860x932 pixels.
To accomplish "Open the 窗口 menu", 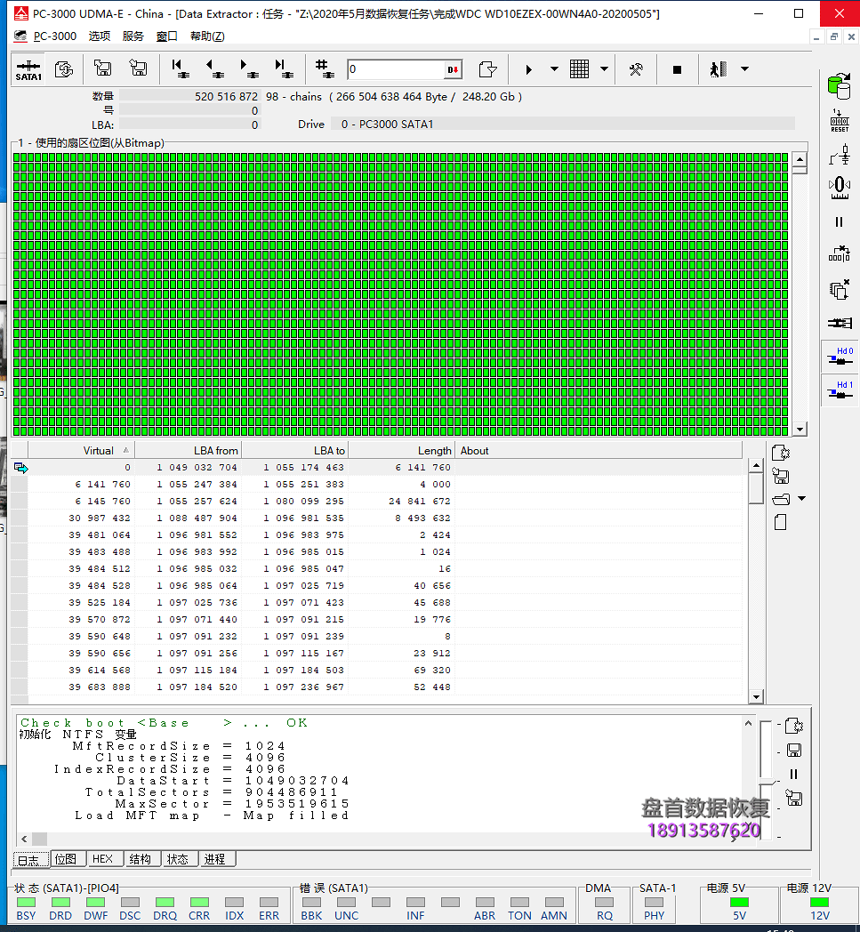I will pos(167,36).
